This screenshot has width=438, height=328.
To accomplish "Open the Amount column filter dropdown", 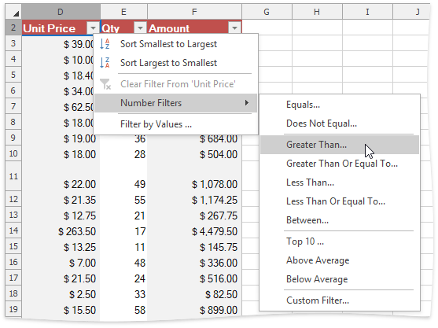I will click(x=234, y=28).
